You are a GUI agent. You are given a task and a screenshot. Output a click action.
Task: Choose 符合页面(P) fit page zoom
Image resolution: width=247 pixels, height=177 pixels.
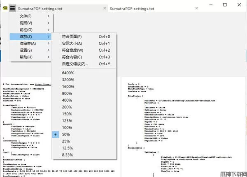tap(84, 37)
